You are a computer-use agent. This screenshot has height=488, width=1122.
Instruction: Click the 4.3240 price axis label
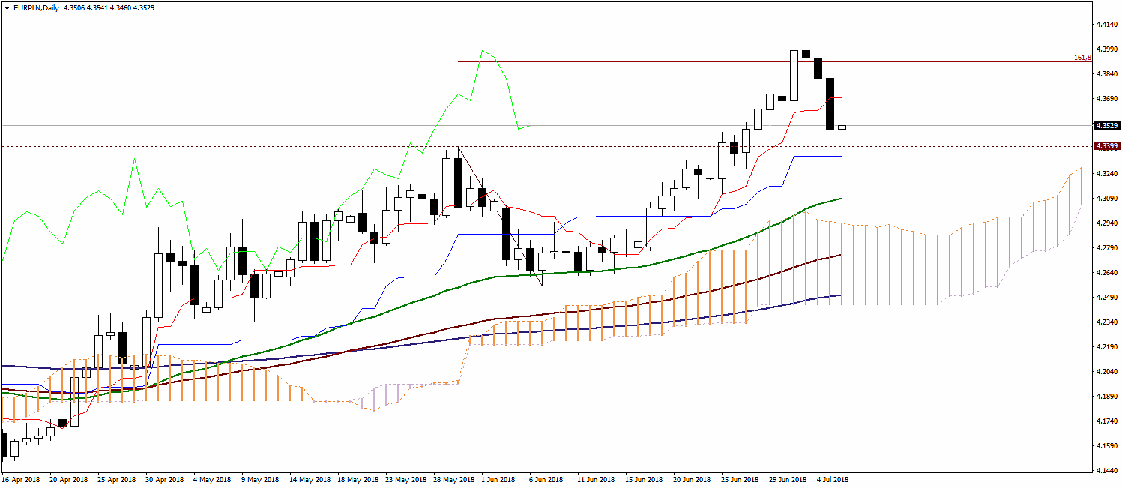[x=1106, y=173]
